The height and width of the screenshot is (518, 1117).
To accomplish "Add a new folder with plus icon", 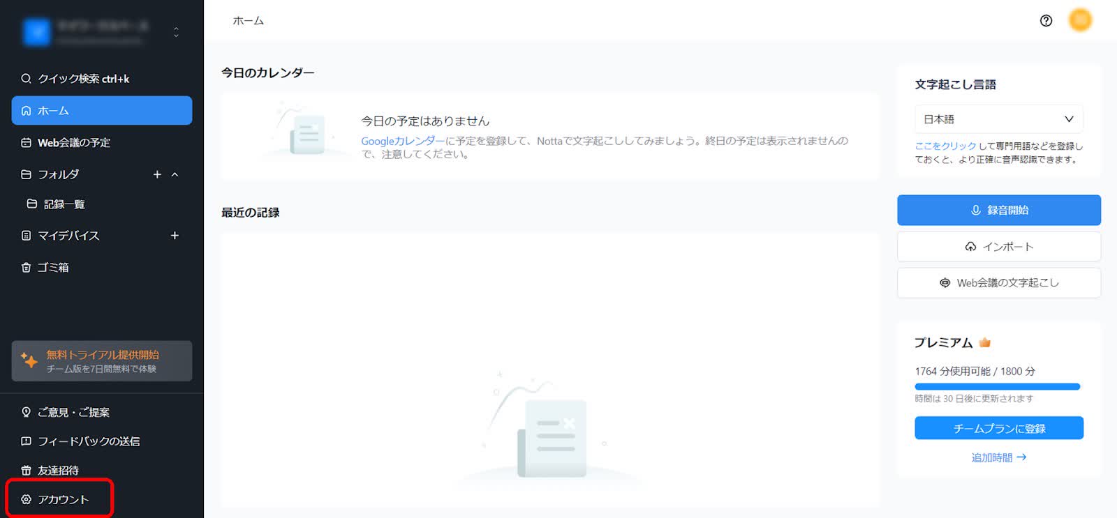I will [x=157, y=174].
